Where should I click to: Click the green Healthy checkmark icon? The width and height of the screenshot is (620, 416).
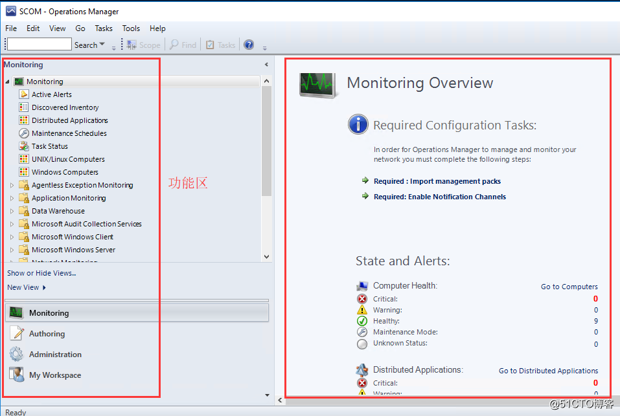point(362,321)
